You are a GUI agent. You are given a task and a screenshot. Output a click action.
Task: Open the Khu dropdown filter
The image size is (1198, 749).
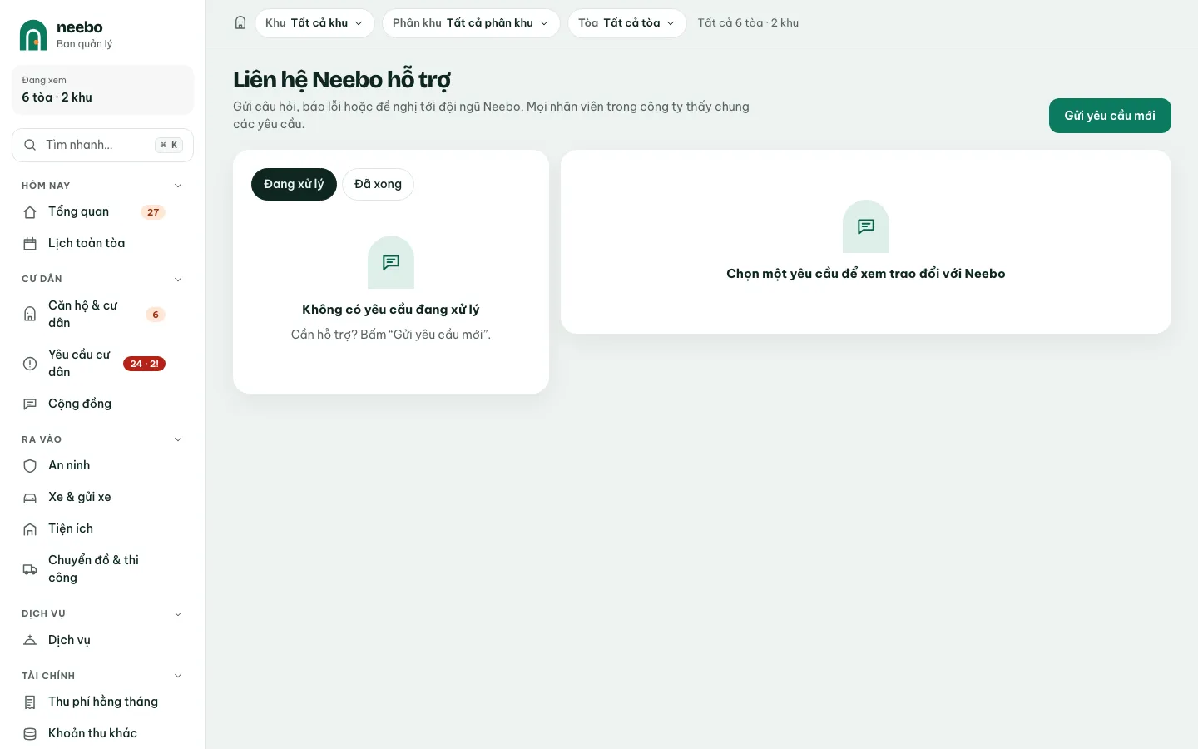(314, 23)
